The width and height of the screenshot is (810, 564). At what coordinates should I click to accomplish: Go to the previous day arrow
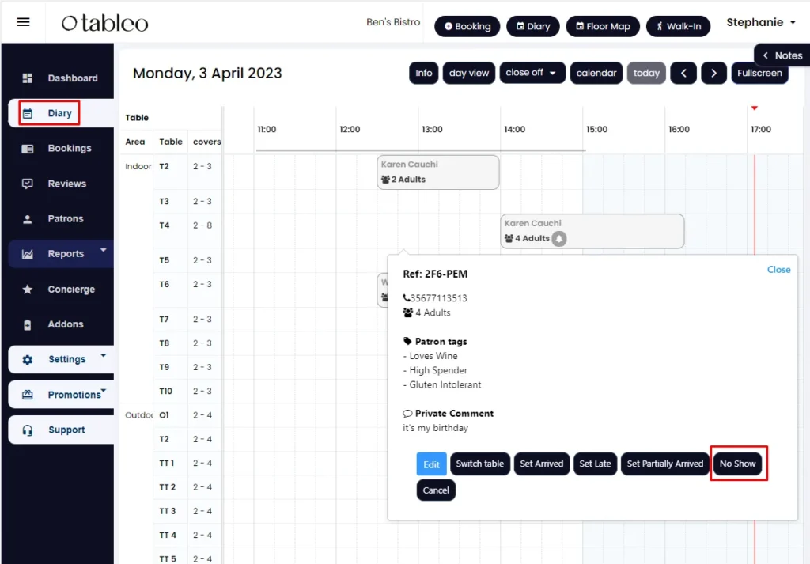[x=683, y=74]
